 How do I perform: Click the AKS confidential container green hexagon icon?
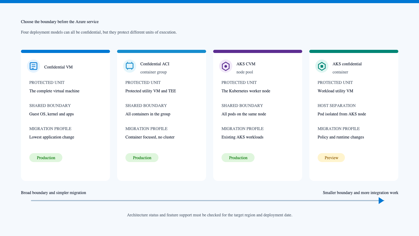pyautogui.click(x=322, y=66)
